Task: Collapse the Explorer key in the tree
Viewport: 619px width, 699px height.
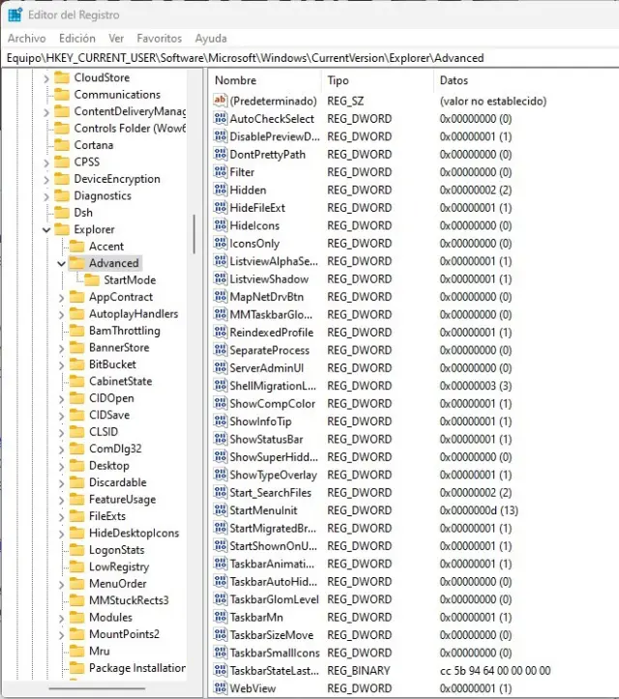Action: click(x=46, y=230)
